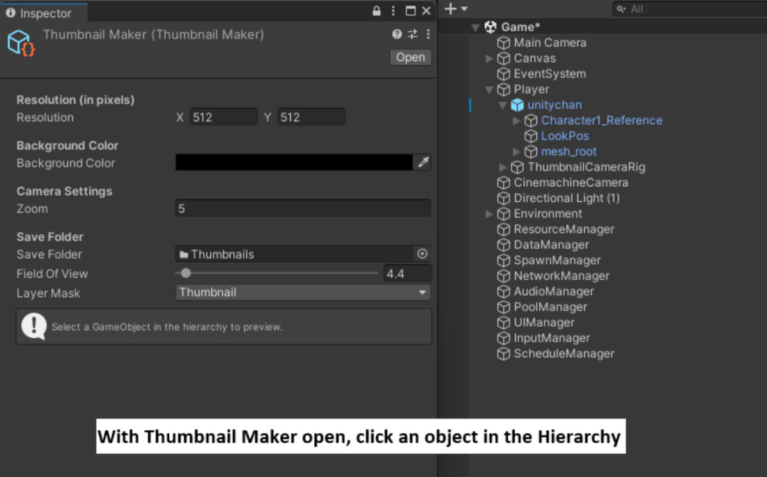Focus the Hierarchy search All field

pos(690,9)
